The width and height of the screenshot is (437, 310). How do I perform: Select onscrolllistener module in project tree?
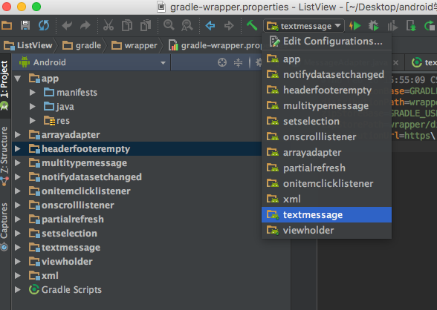(x=78, y=205)
